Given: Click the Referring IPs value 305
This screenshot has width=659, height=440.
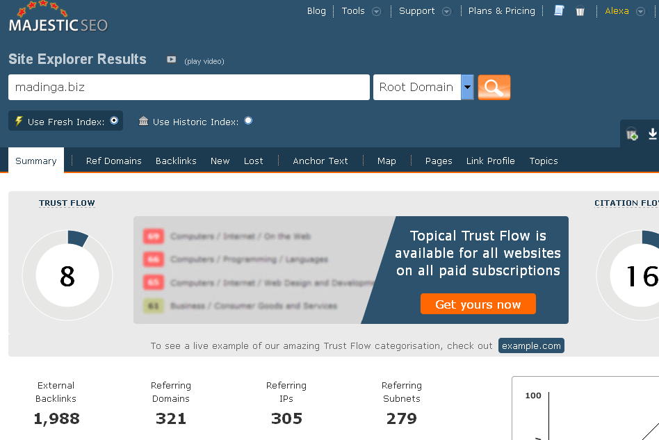Looking at the screenshot, I should [x=286, y=418].
